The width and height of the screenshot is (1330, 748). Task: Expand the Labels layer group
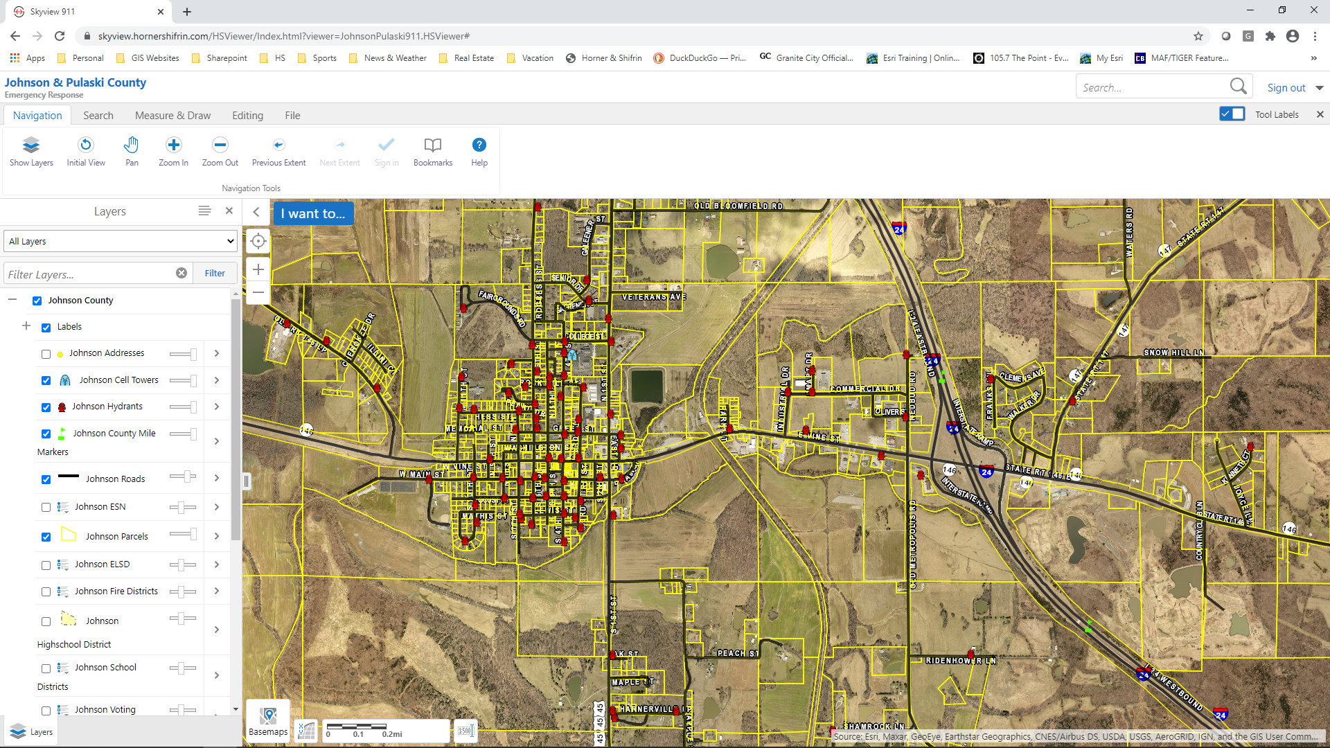(26, 326)
